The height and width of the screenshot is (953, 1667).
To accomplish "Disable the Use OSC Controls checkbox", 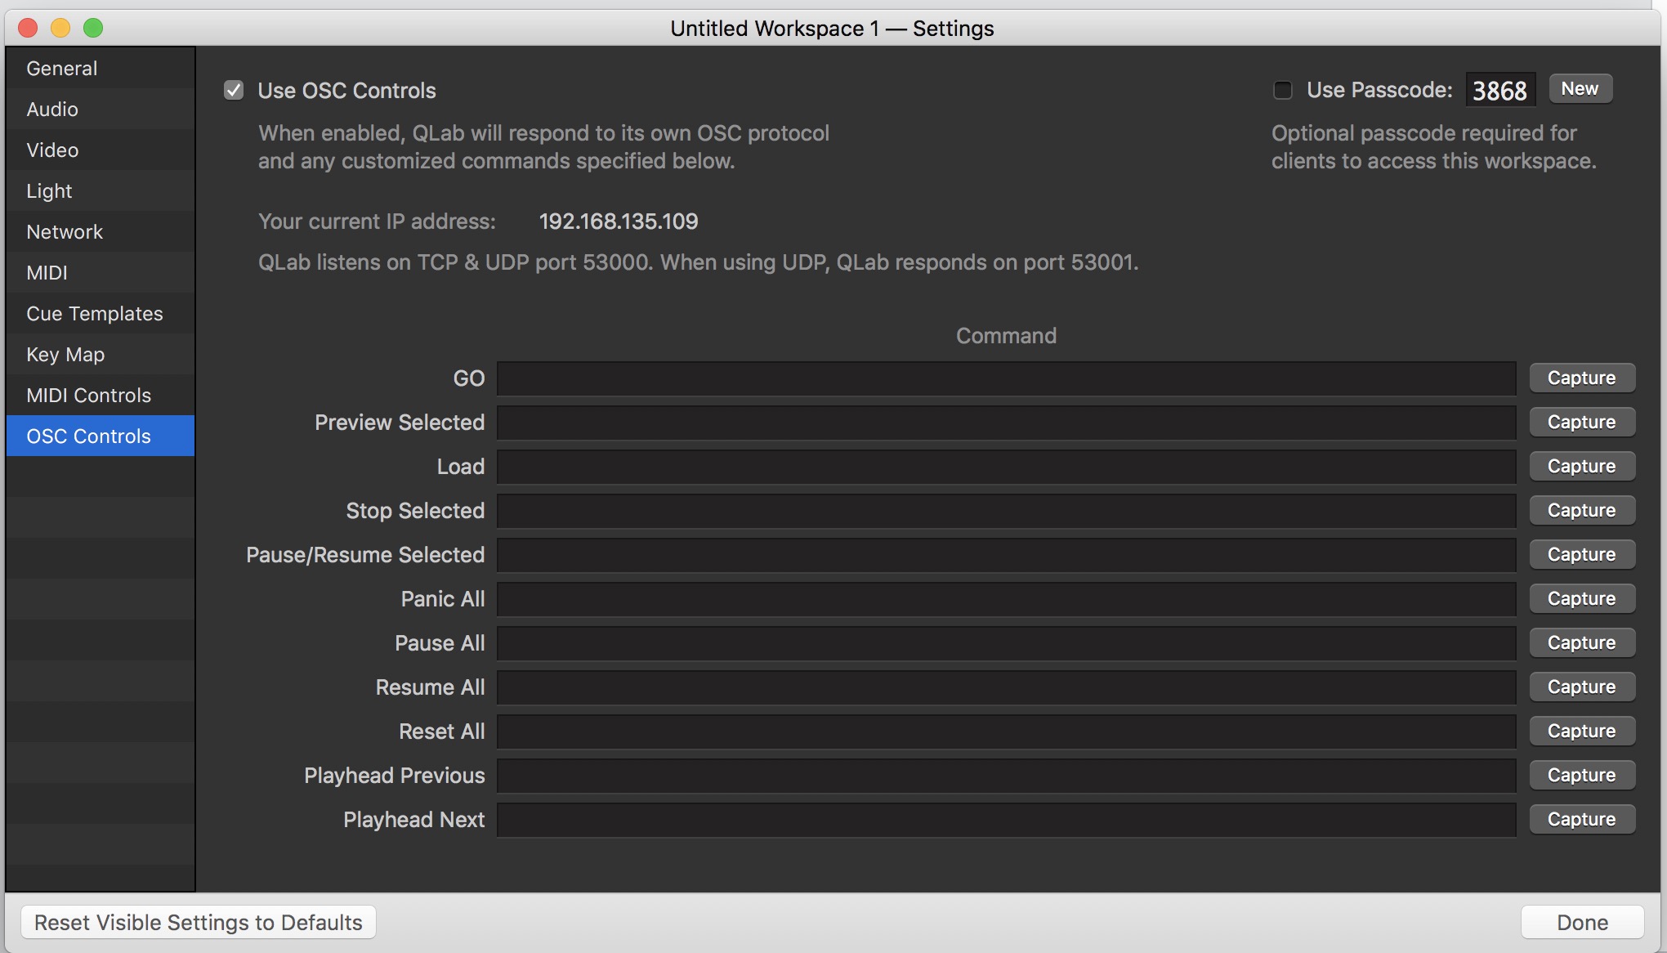I will pos(234,90).
